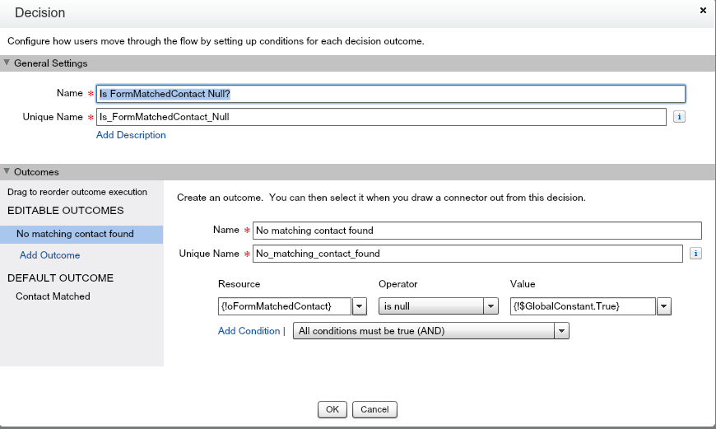Close the Decision dialog with X

(702, 11)
